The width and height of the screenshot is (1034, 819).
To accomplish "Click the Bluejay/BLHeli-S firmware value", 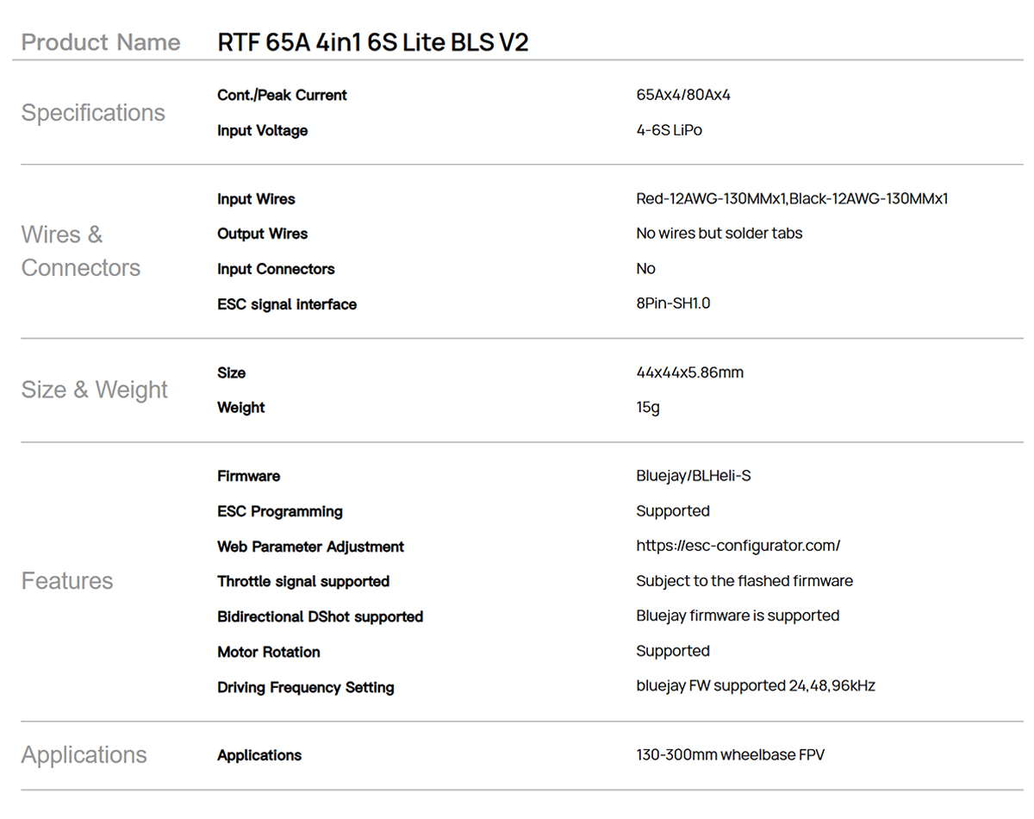I will click(x=693, y=476).
